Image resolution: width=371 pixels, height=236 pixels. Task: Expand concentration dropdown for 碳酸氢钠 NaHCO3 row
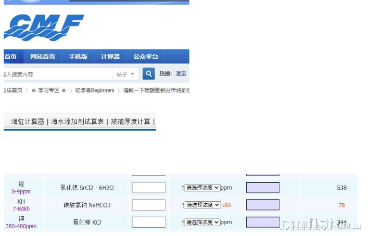(x=203, y=205)
